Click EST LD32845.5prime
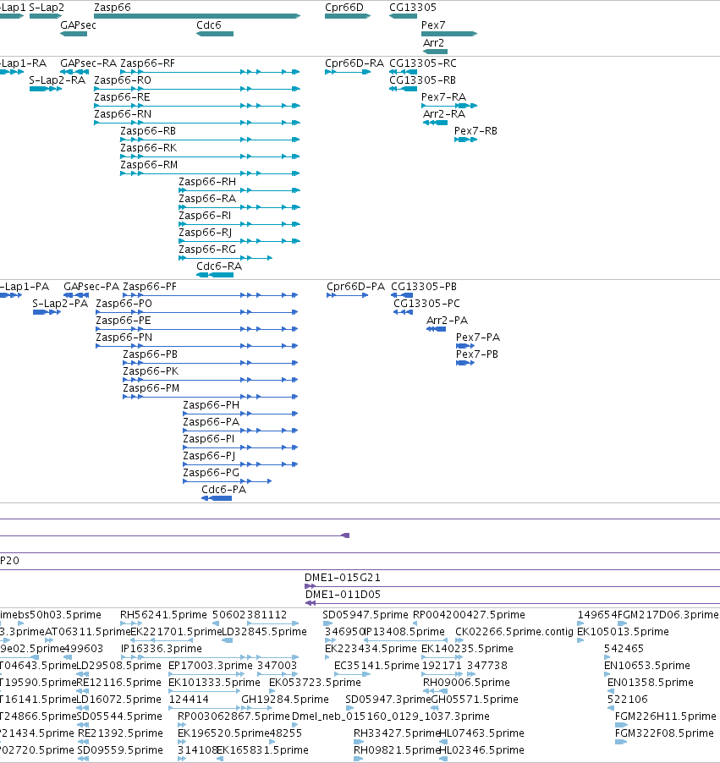This screenshot has height=763, width=720. 264,632
